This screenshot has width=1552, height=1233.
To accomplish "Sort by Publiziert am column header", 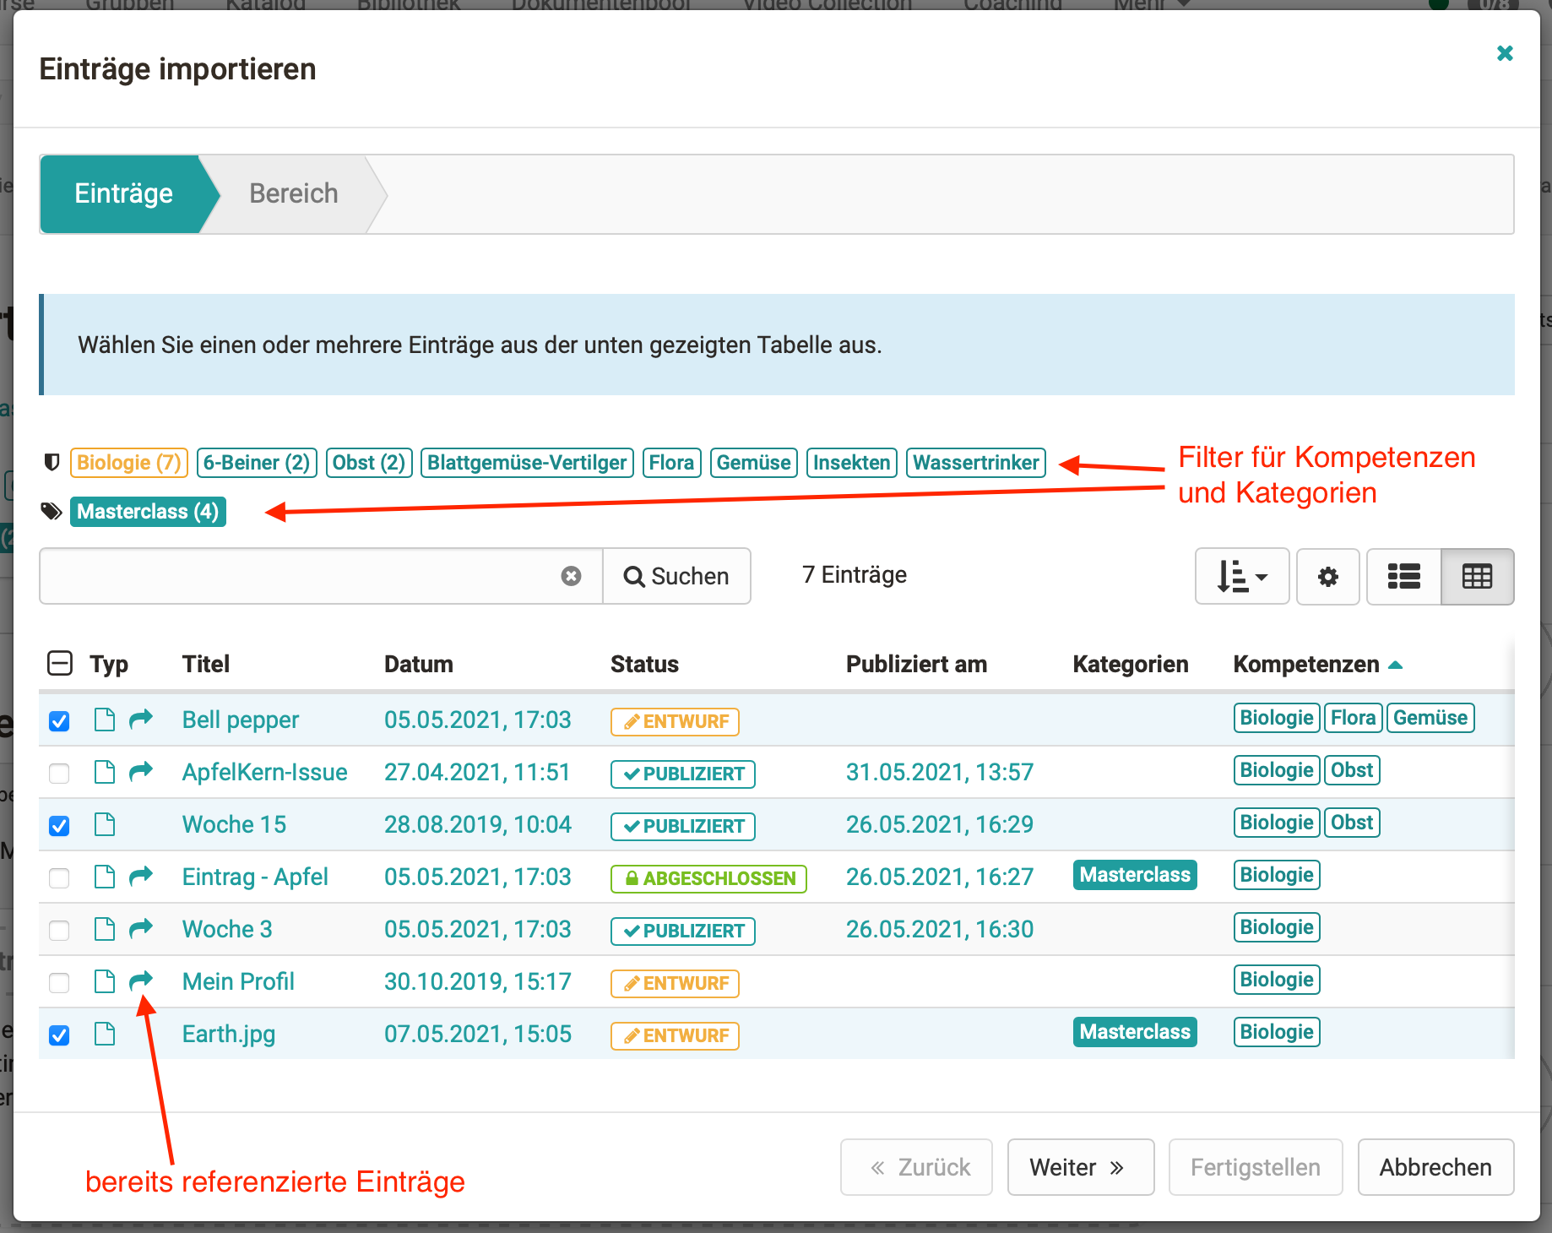I will (916, 665).
